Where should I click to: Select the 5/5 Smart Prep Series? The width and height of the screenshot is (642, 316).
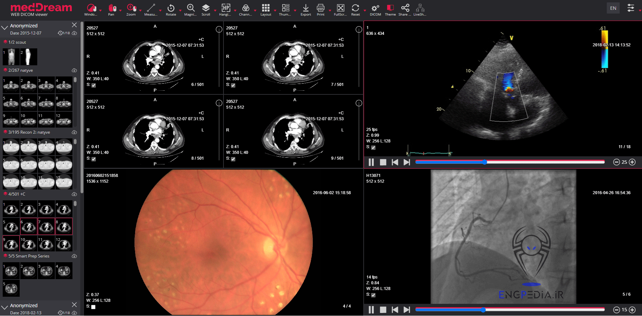tap(29, 256)
